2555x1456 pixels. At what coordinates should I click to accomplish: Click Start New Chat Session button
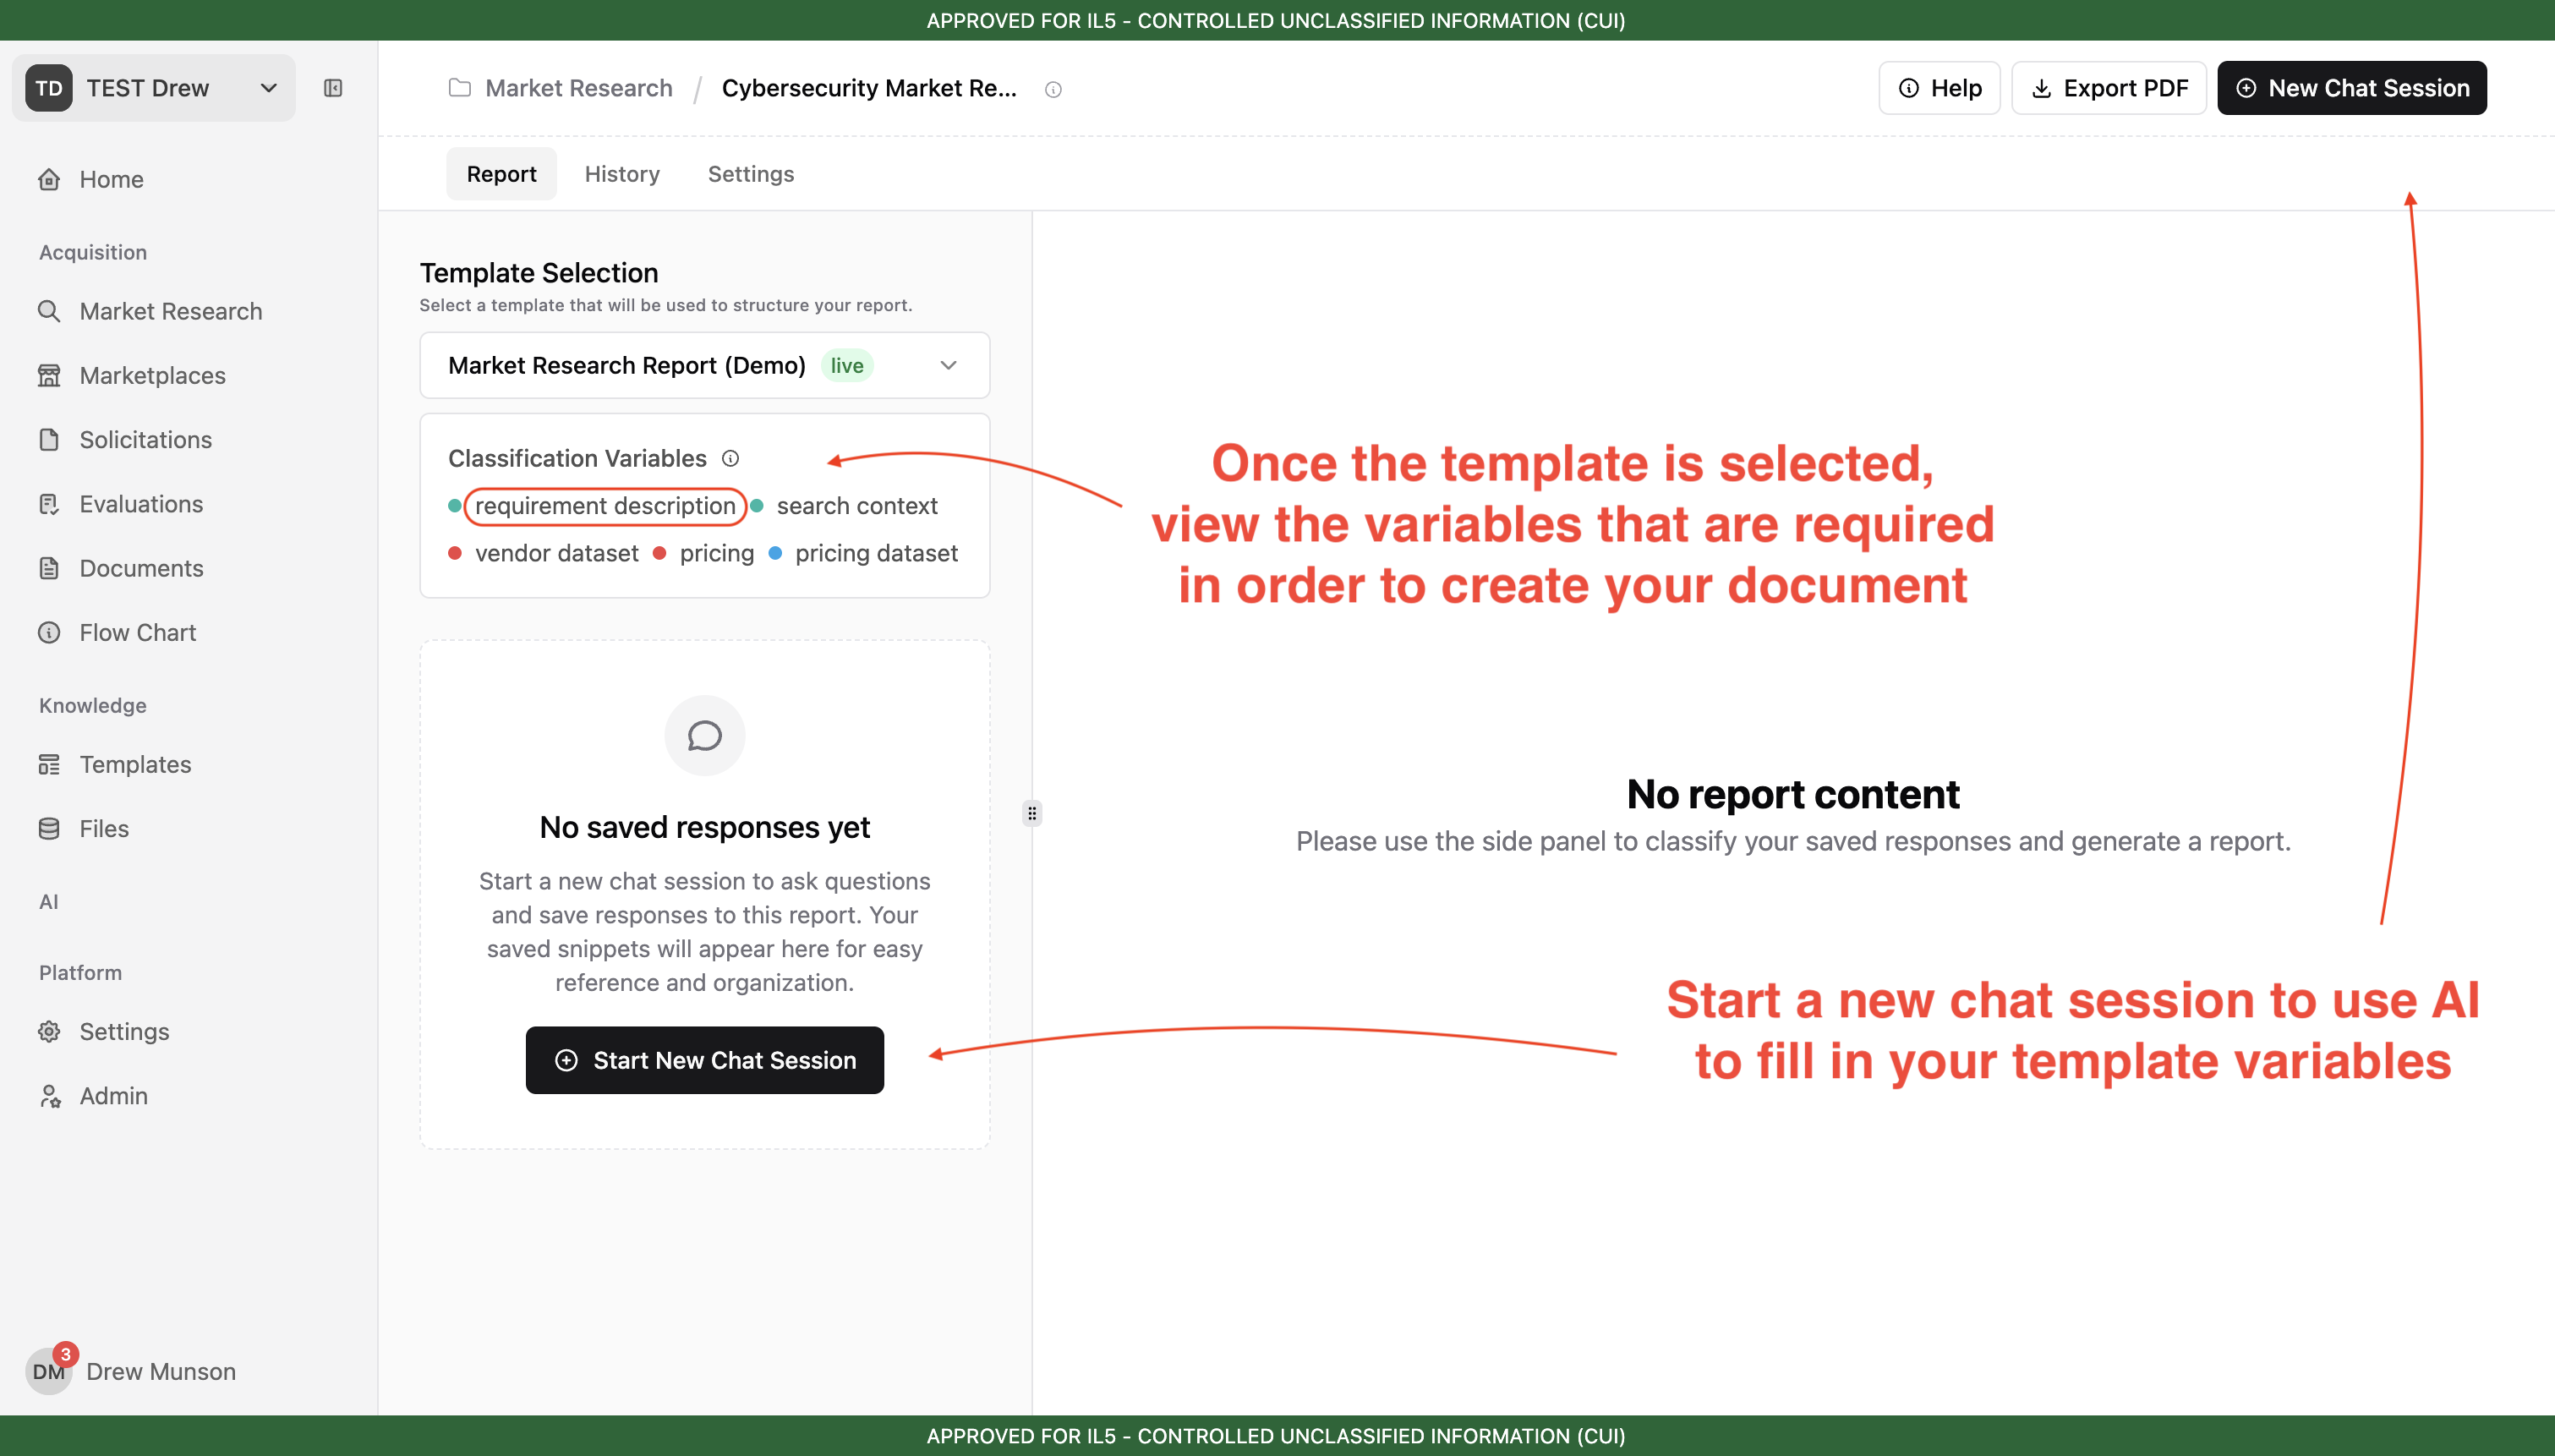(x=705, y=1060)
